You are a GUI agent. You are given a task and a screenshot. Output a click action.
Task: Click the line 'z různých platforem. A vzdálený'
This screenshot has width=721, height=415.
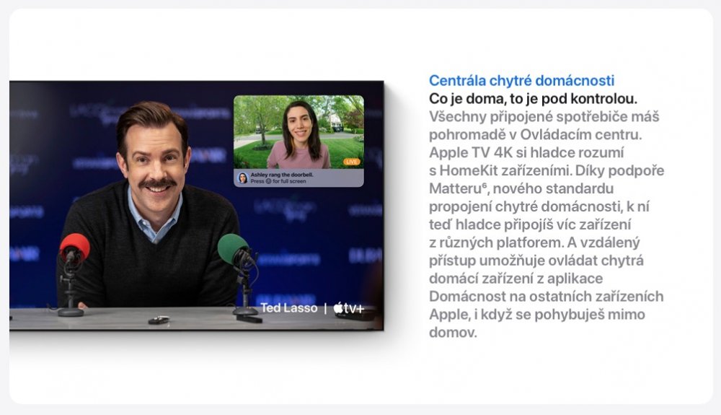[534, 243]
